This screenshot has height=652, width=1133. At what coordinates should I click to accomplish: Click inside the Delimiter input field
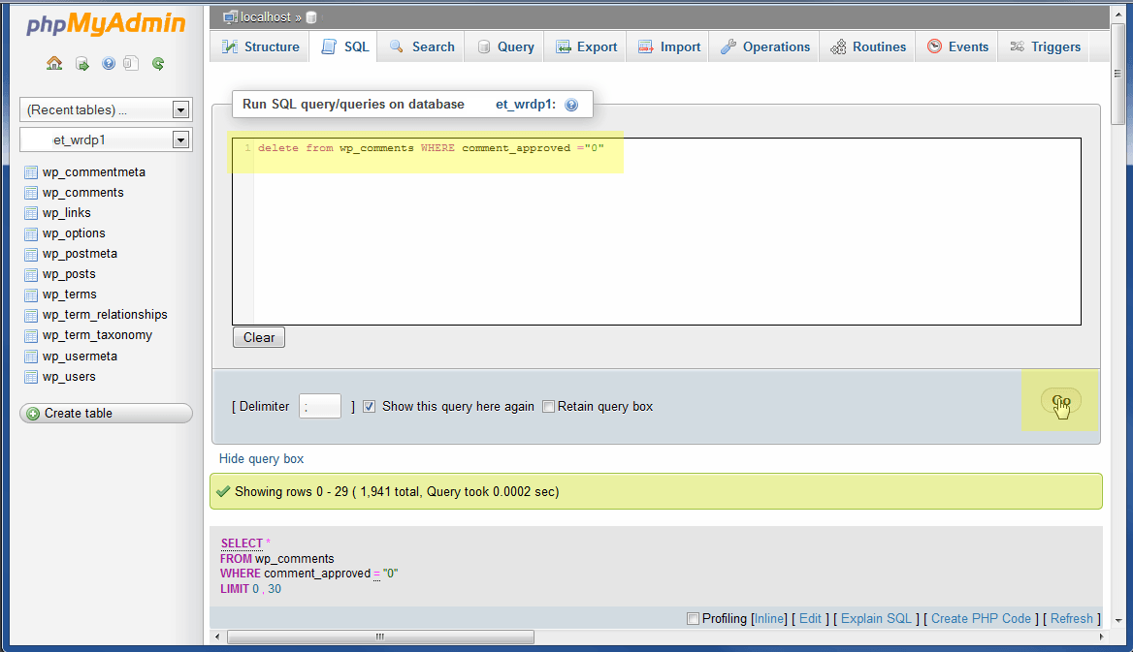point(320,407)
